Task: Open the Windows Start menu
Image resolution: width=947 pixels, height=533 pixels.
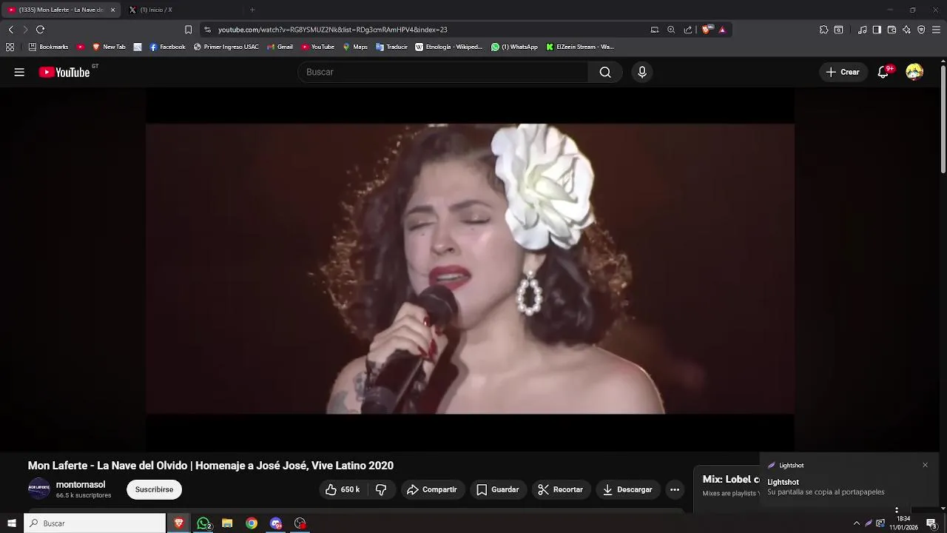Action: coord(11,523)
